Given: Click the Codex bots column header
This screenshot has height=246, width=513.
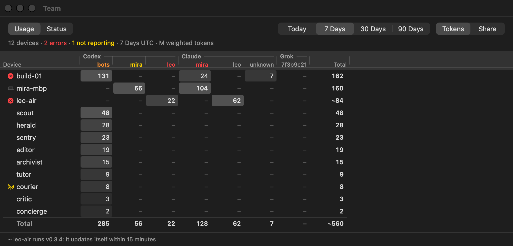Looking at the screenshot, I should coord(103,65).
